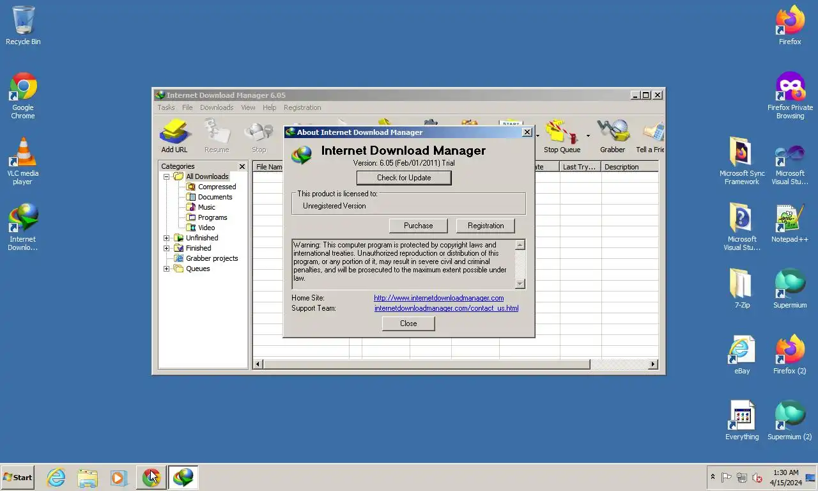
Task: Open the View menu
Action: 248,107
